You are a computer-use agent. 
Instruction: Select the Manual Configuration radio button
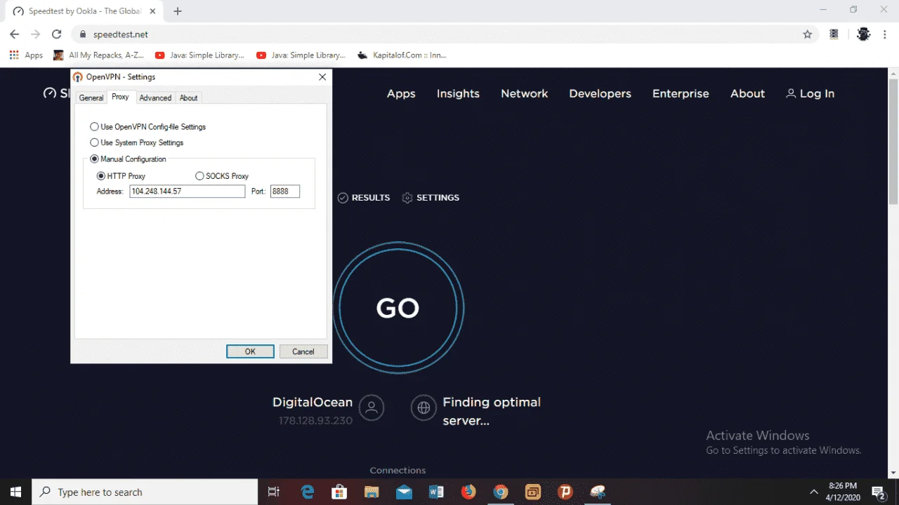[95, 159]
